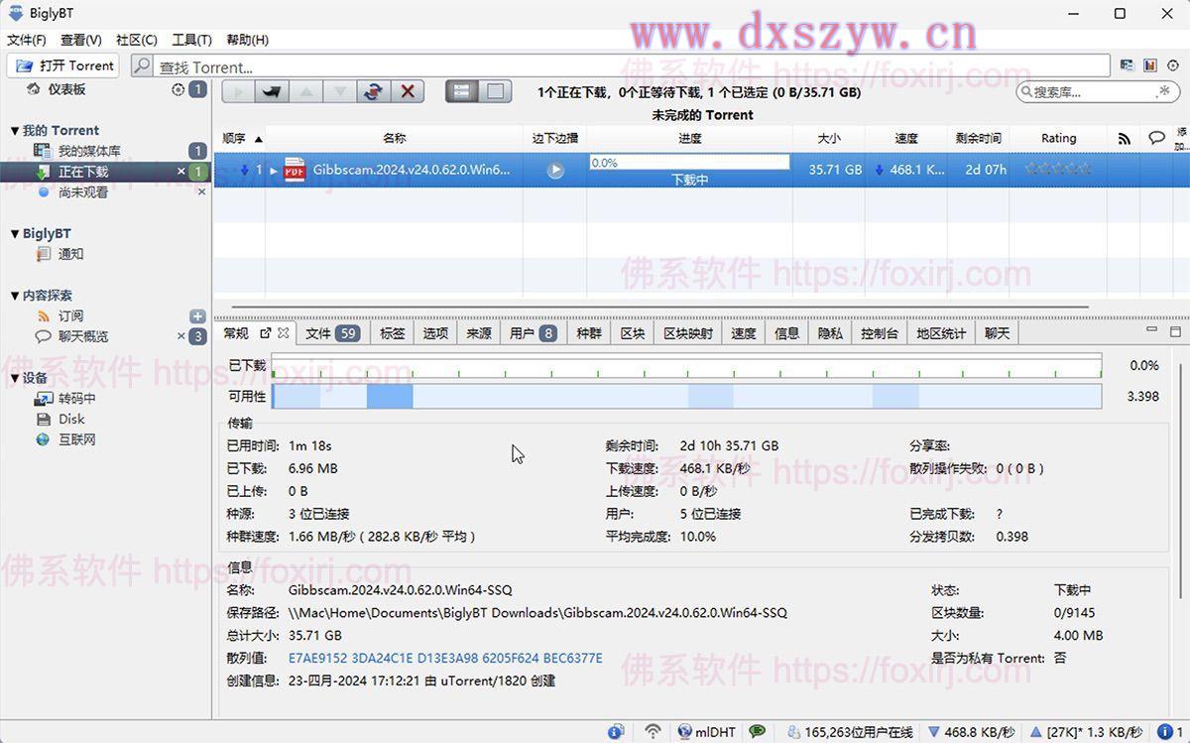Click the users online count status entry
The height and width of the screenshot is (743, 1190).
pyautogui.click(x=850, y=732)
